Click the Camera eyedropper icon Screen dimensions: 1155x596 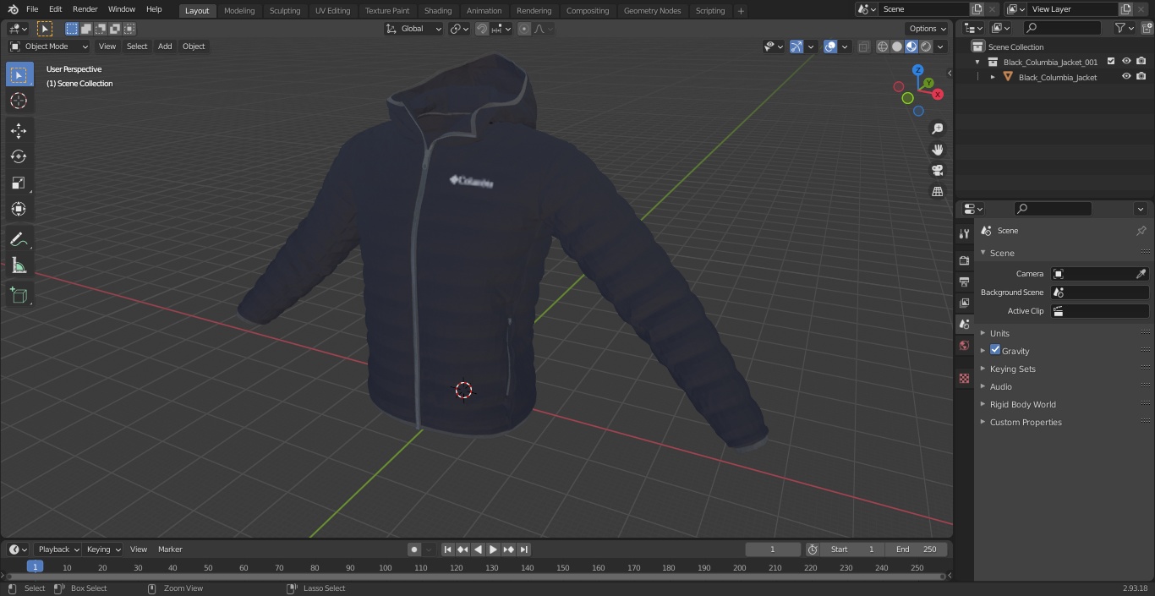click(x=1141, y=274)
